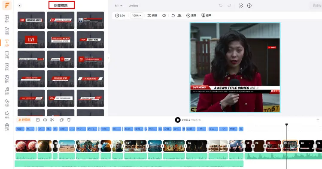Select the first subtitle block in timeline
The height and width of the screenshot is (169, 322).
[20, 129]
